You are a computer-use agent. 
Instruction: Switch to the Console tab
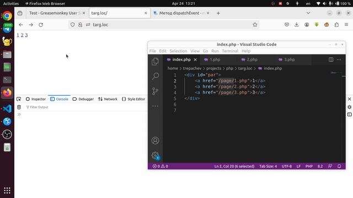pyautogui.click(x=59, y=99)
